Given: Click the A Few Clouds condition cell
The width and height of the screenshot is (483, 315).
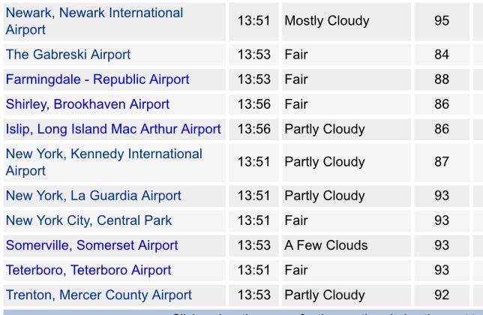Looking at the screenshot, I should (326, 245).
